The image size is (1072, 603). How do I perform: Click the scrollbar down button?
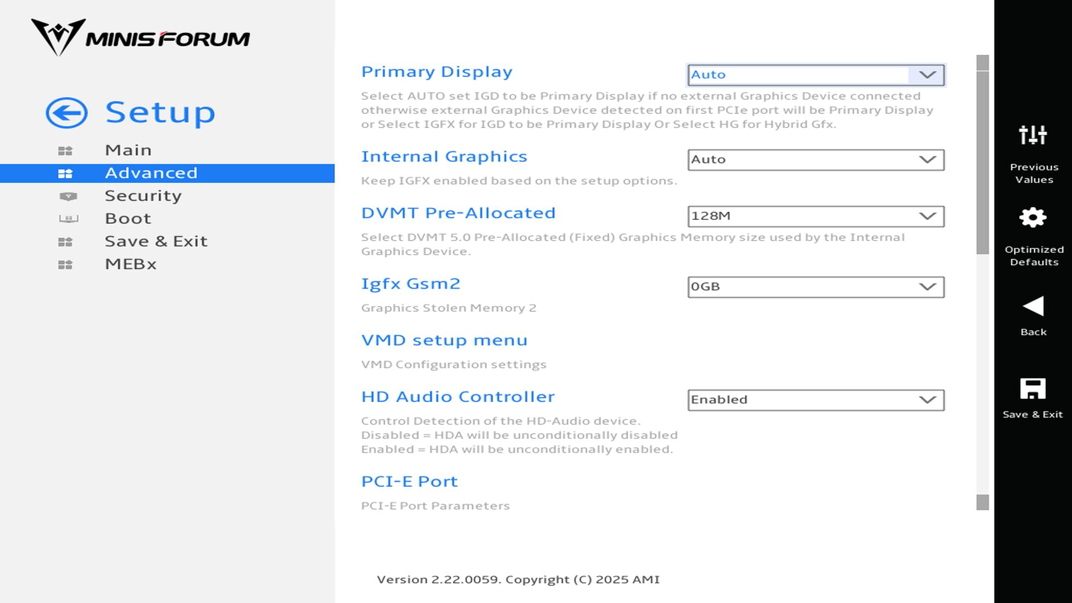[x=983, y=502]
